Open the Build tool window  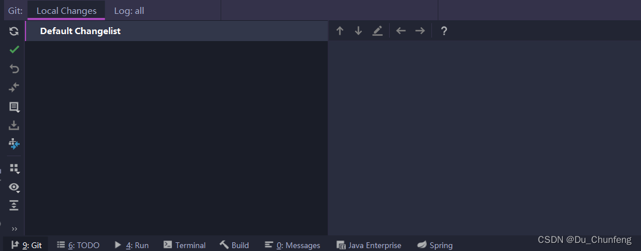pyautogui.click(x=235, y=245)
